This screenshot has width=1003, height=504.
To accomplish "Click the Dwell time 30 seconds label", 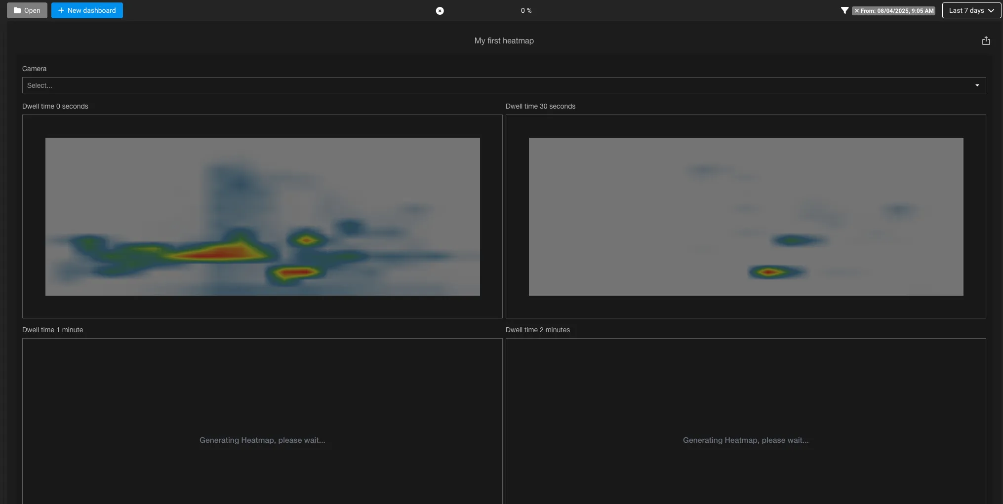I will (540, 106).
